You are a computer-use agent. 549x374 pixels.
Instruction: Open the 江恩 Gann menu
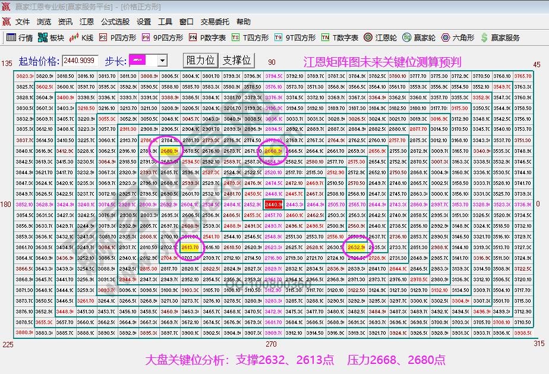tap(87, 21)
